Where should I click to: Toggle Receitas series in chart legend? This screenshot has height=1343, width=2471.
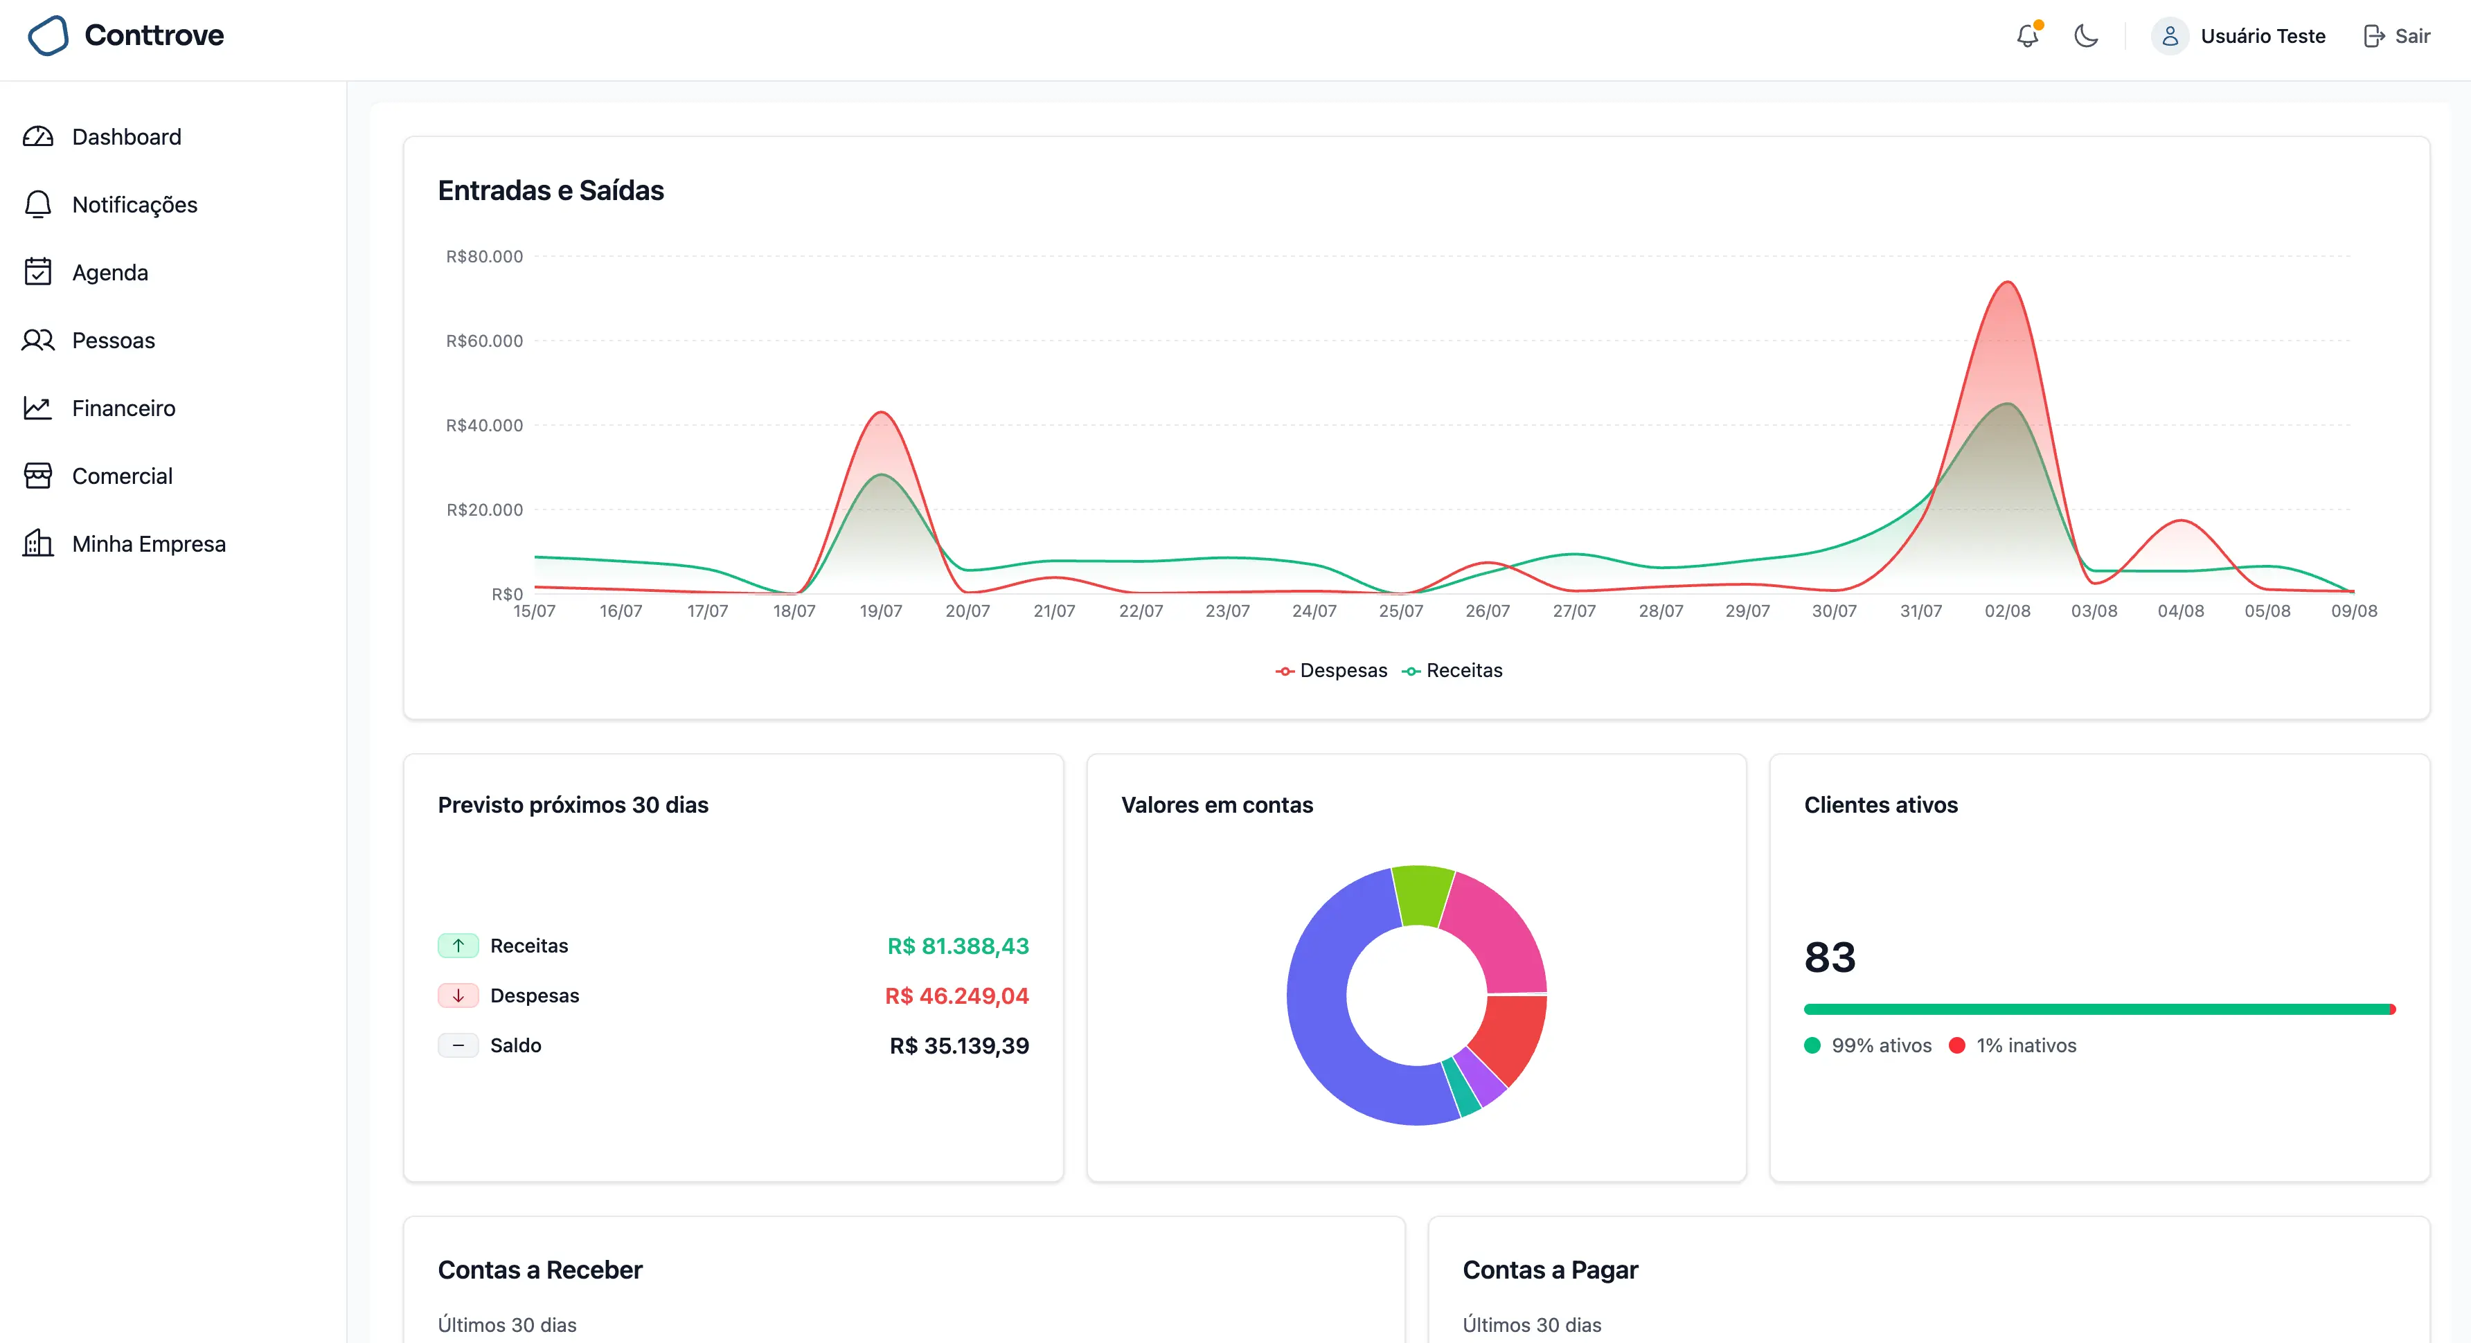tap(1452, 670)
